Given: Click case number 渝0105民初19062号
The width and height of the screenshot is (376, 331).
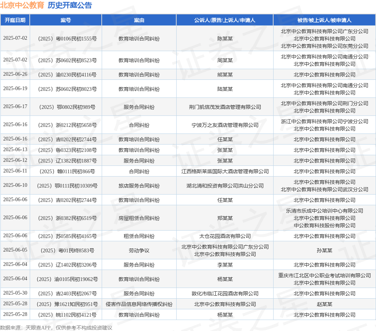Looking at the screenshot, I should [x=68, y=279].
